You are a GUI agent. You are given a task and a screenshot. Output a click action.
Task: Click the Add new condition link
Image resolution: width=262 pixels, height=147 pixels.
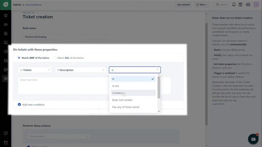pyautogui.click(x=34, y=105)
